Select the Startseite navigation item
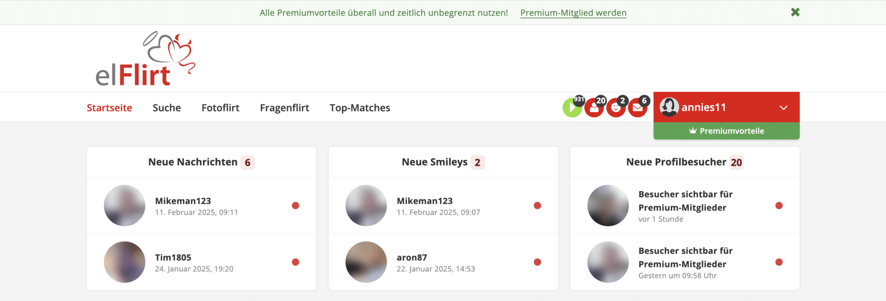The height and width of the screenshot is (301, 886). tap(109, 108)
